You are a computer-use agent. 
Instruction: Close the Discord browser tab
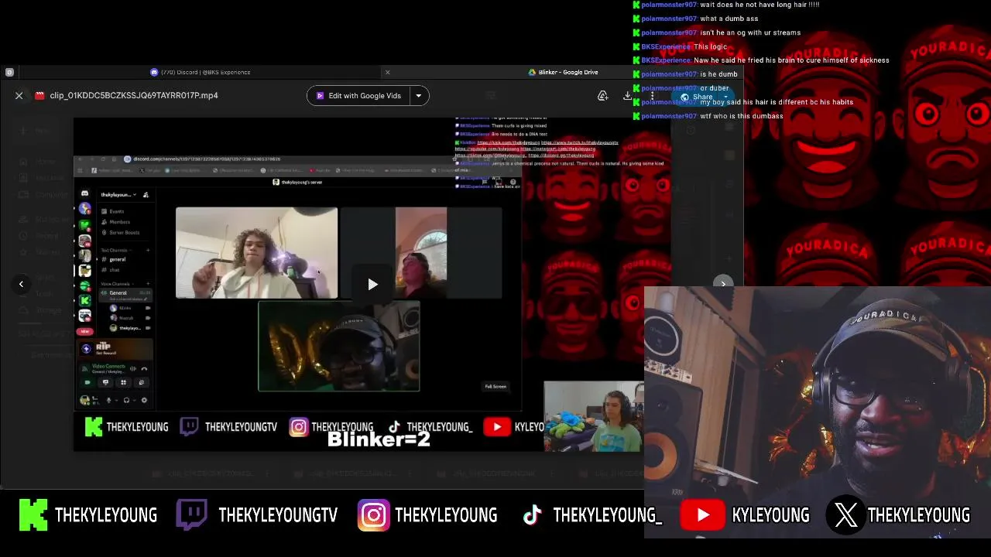(x=388, y=72)
